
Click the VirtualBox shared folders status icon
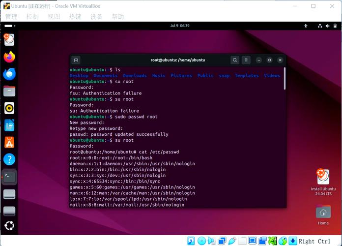point(242,241)
